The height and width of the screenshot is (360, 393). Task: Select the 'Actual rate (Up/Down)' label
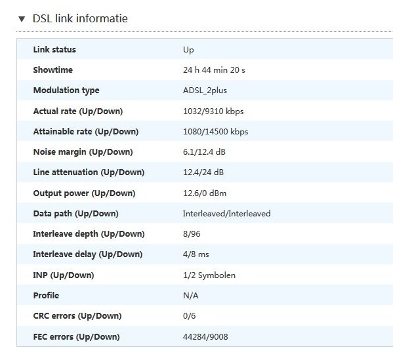(x=78, y=111)
